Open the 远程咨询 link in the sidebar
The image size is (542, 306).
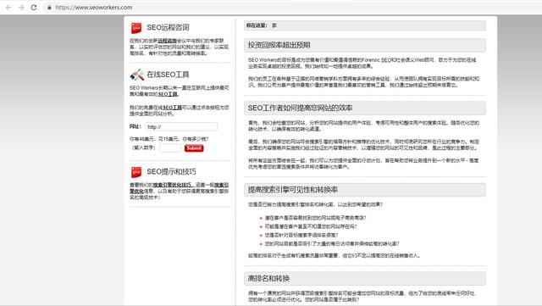pos(168,41)
